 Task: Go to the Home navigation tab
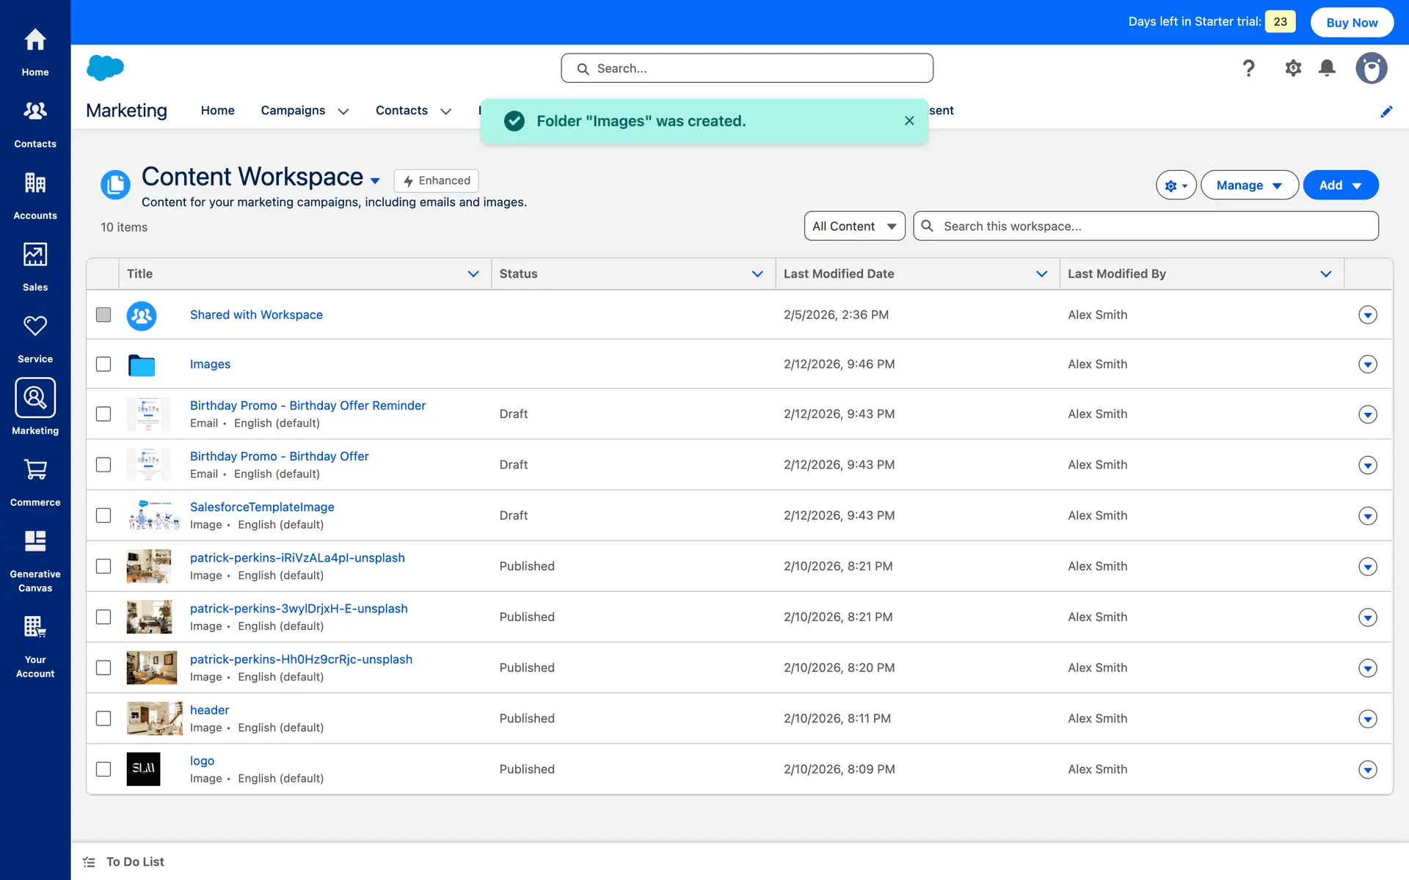[x=217, y=111]
